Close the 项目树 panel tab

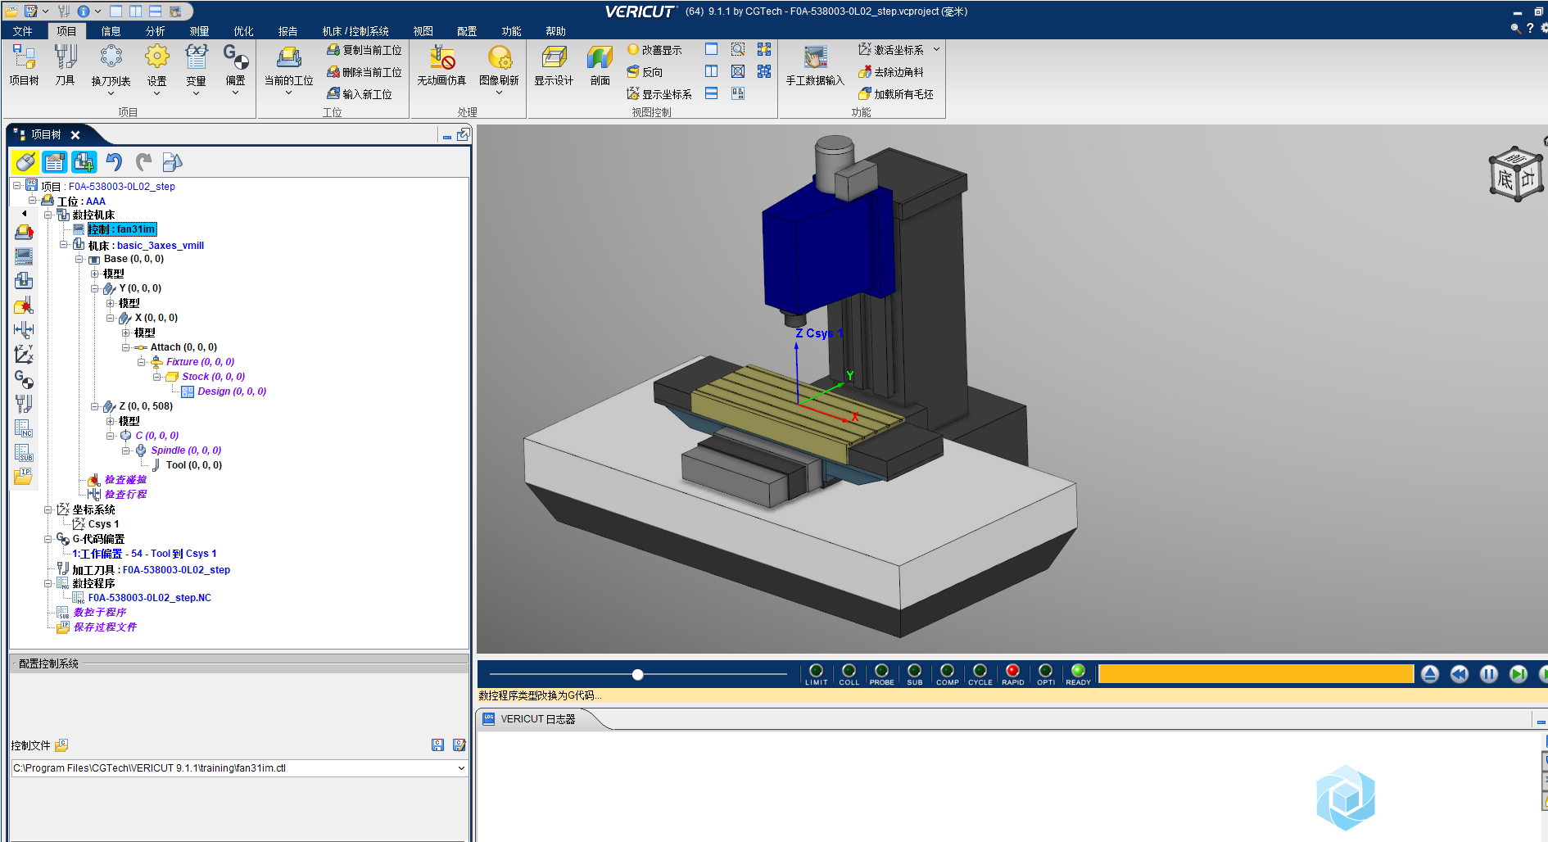(x=75, y=135)
